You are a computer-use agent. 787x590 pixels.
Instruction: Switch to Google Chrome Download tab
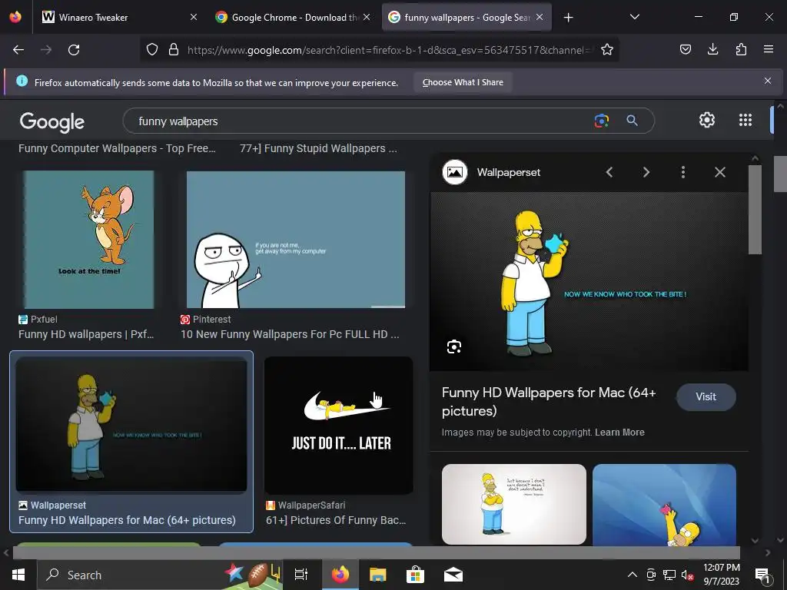(294, 17)
